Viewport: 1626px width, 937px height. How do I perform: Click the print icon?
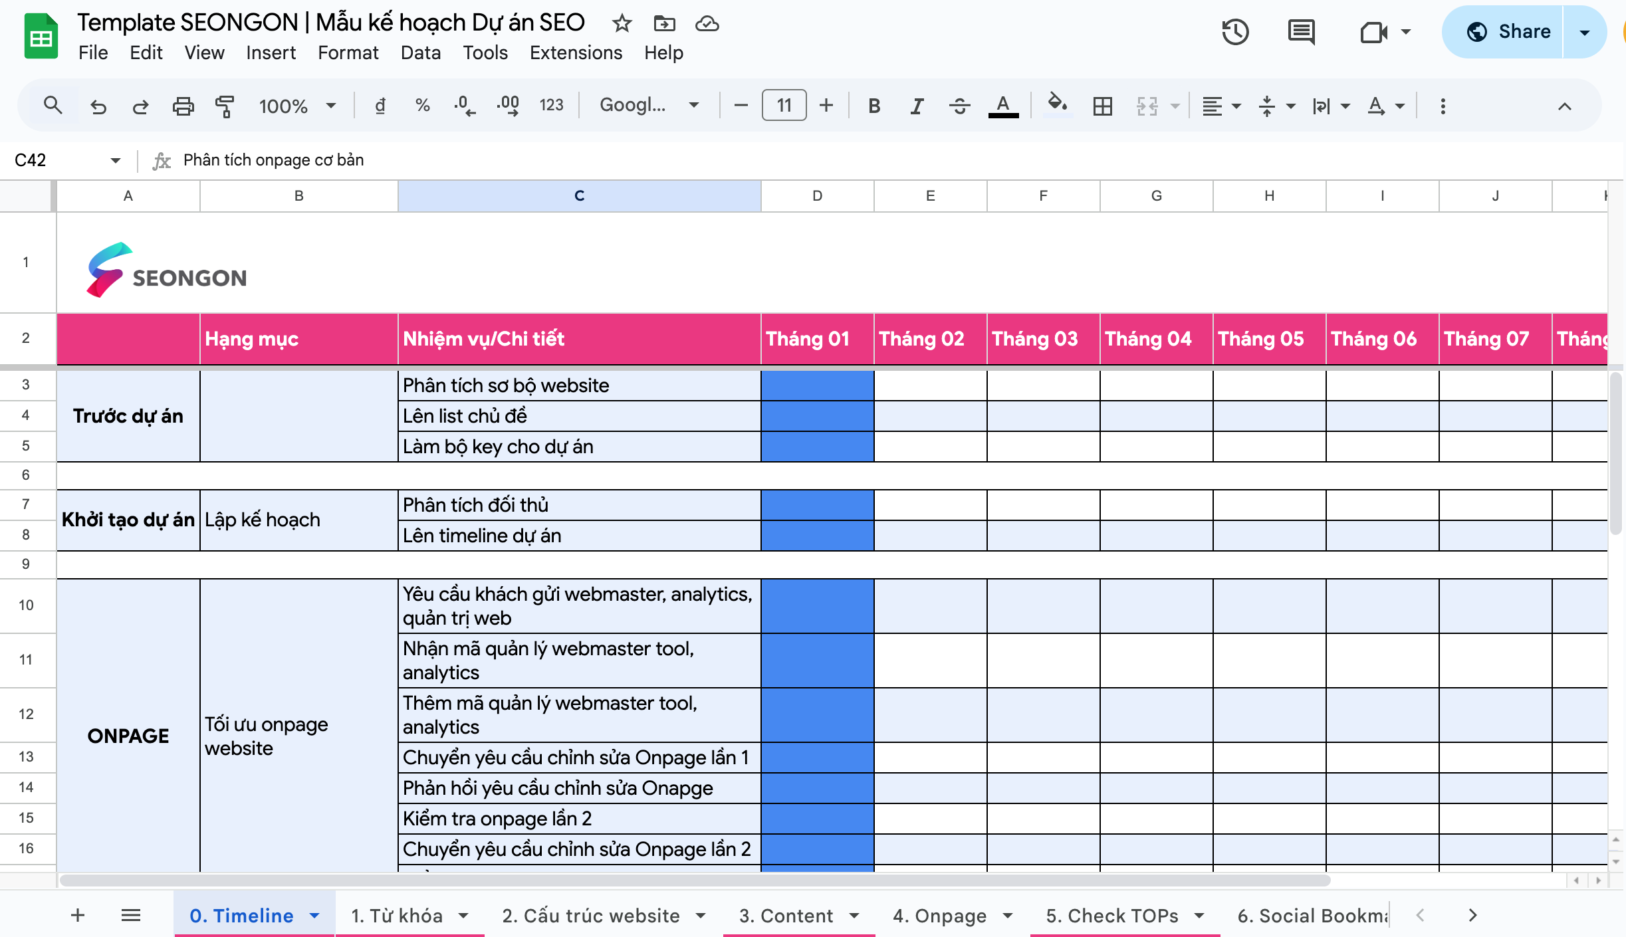tap(183, 106)
